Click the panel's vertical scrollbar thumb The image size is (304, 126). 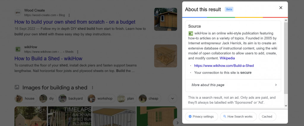tap(286, 58)
